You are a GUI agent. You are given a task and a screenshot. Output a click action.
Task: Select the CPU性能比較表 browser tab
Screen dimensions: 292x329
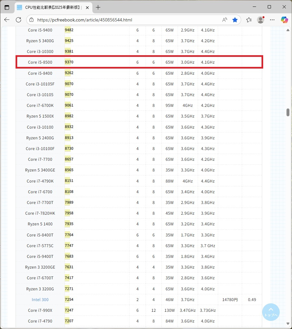tap(53, 7)
